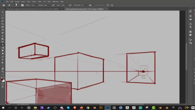Select the History Brush tool
195x110 pixels.
[2, 42]
